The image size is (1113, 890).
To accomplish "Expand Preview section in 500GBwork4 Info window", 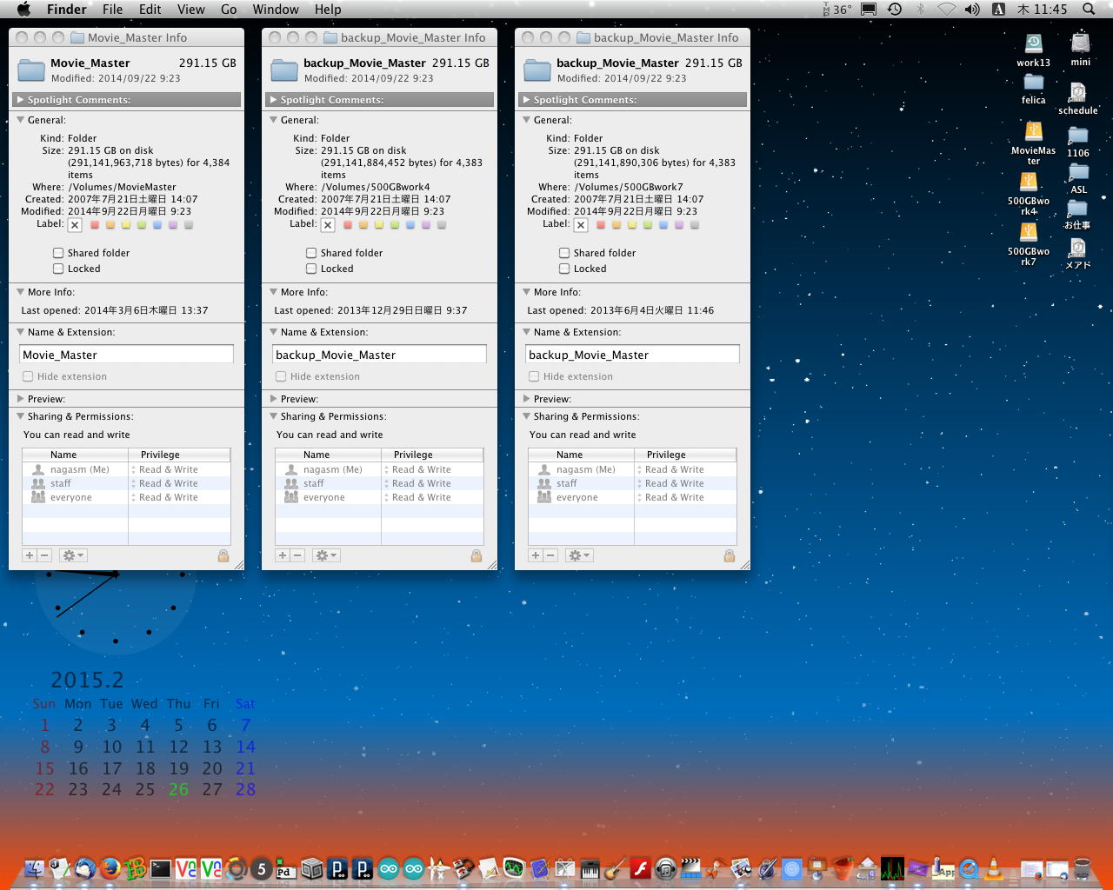I will click(x=274, y=399).
